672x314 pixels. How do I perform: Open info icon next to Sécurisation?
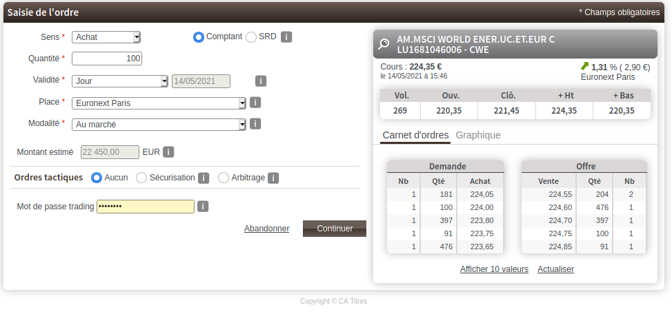[x=203, y=178]
